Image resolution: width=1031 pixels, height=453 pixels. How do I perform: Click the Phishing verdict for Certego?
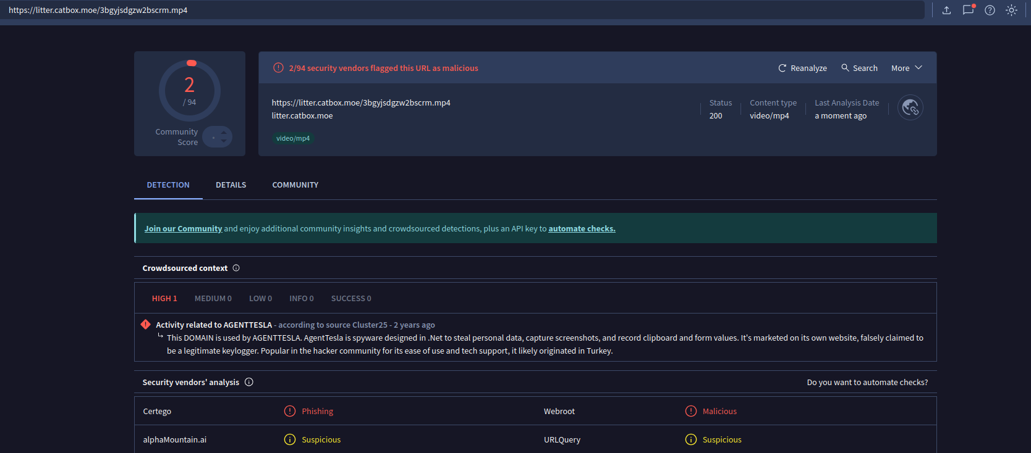click(x=318, y=412)
